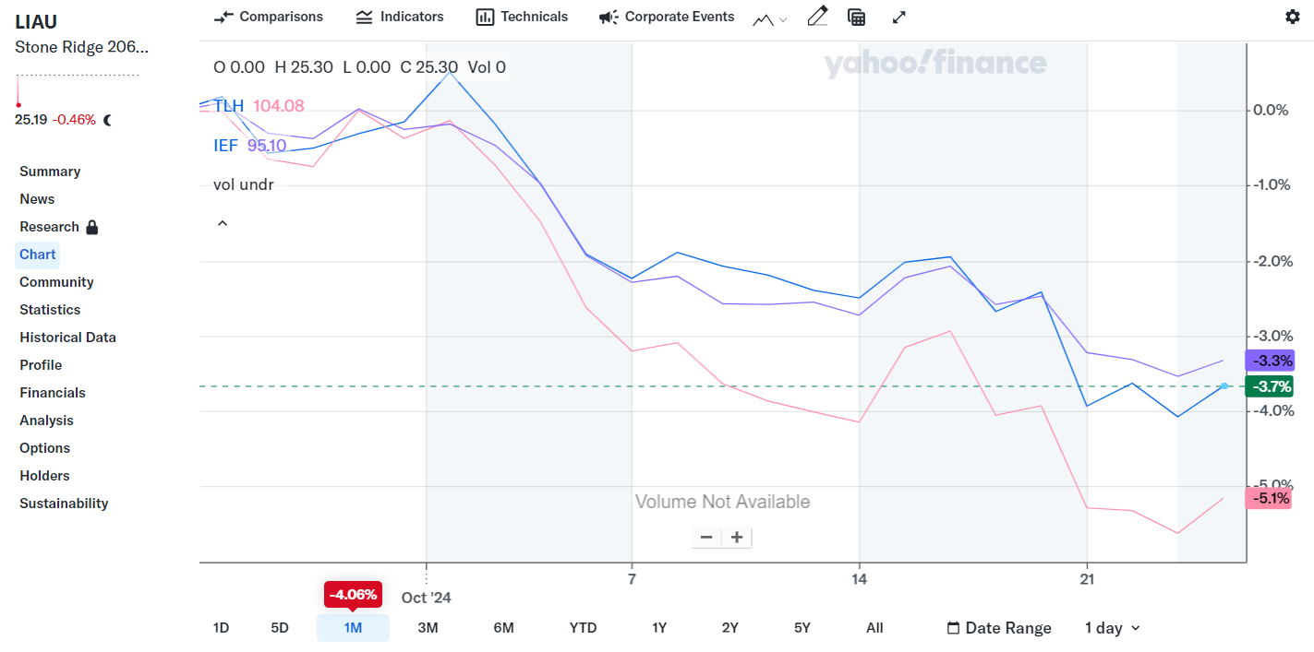Click the -3.7% current price tag
This screenshot has width=1314, height=652.
coord(1270,386)
